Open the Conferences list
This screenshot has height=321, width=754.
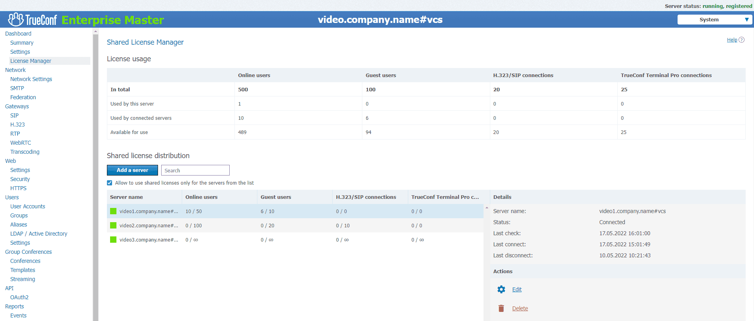coord(25,261)
